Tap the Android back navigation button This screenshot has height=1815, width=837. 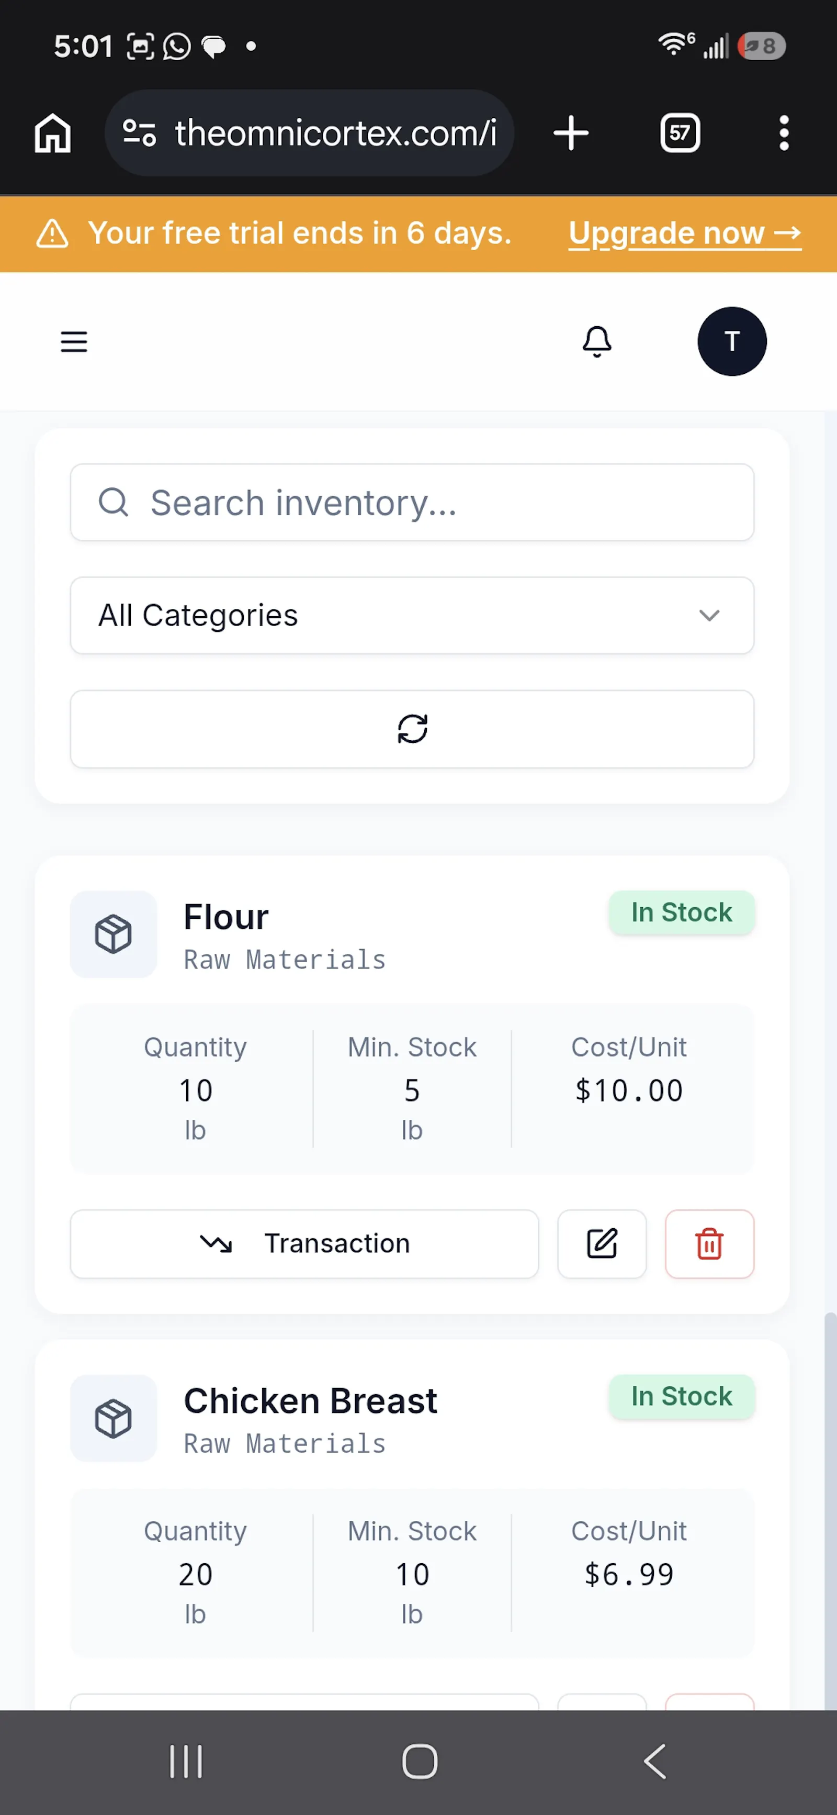point(654,1762)
